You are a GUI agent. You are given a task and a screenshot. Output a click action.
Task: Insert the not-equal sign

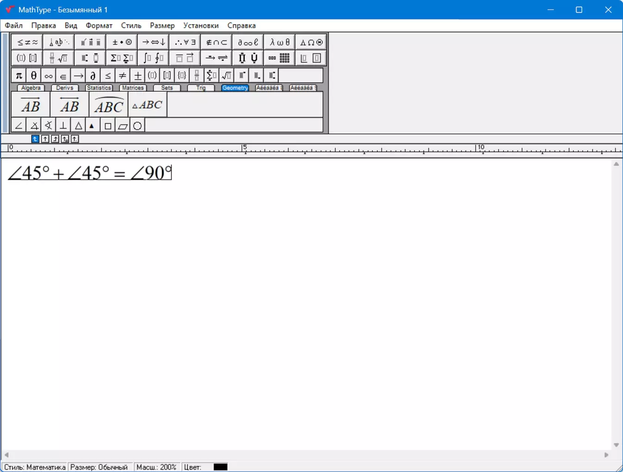[x=123, y=75]
